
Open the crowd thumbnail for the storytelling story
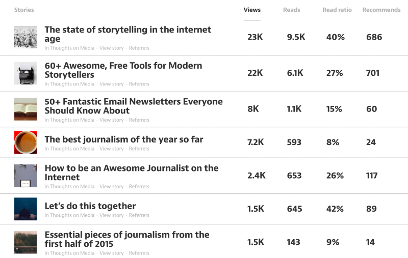click(25, 37)
